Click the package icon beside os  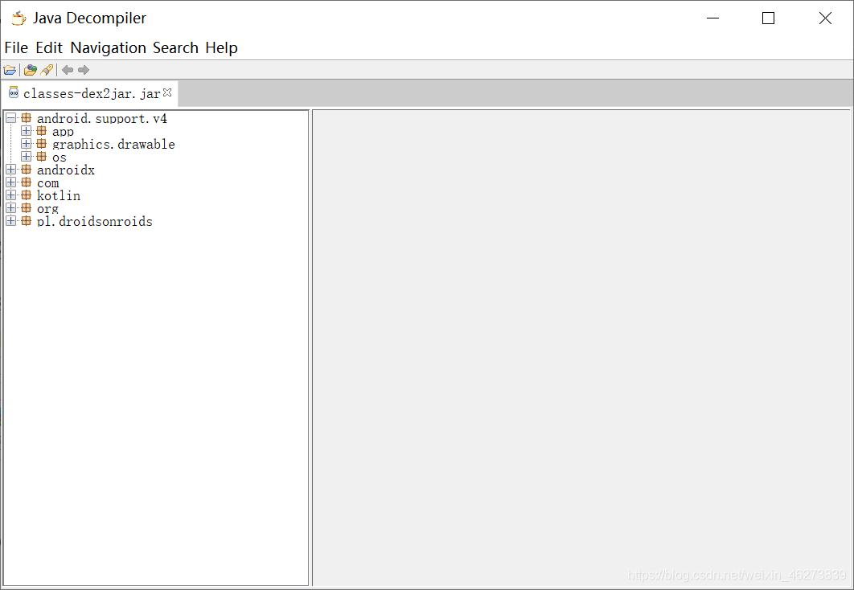tap(41, 157)
